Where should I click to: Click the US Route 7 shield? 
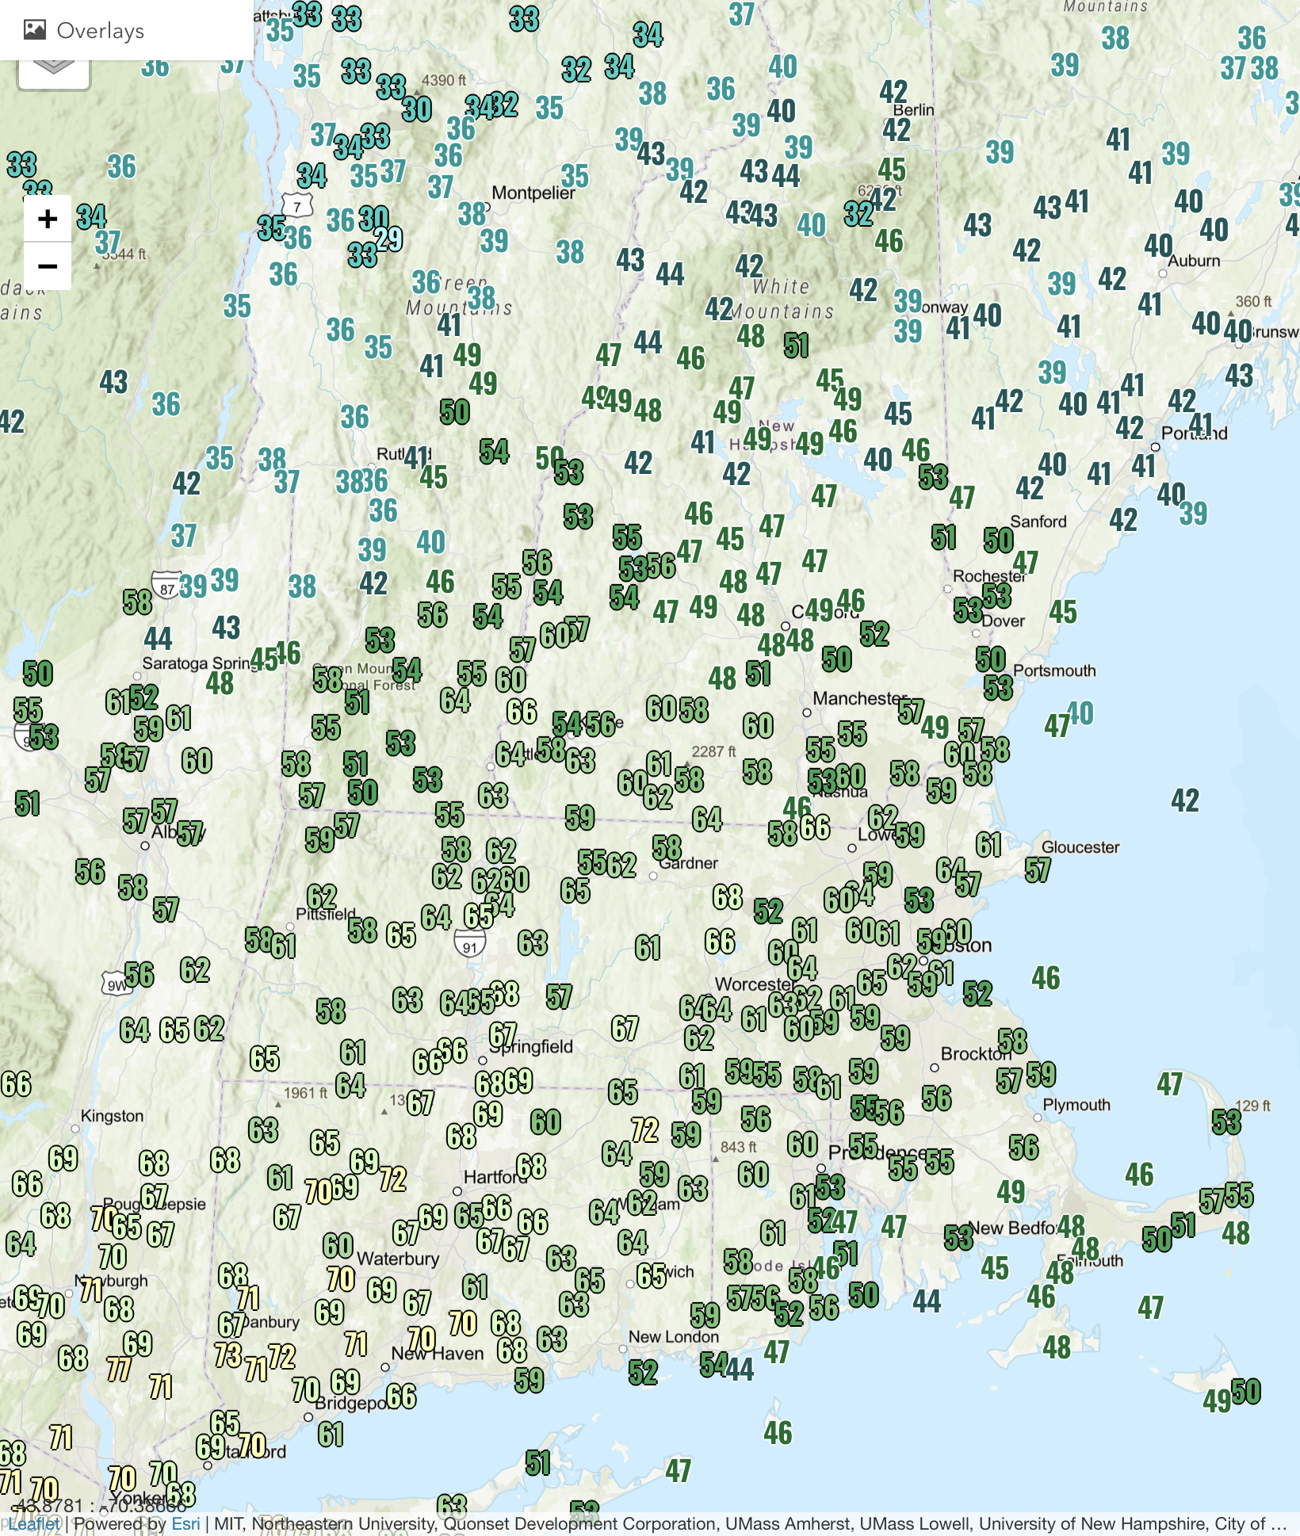pyautogui.click(x=297, y=206)
